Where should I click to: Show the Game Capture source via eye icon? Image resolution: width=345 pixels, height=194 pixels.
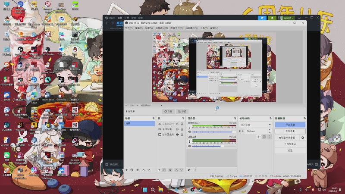177,129
